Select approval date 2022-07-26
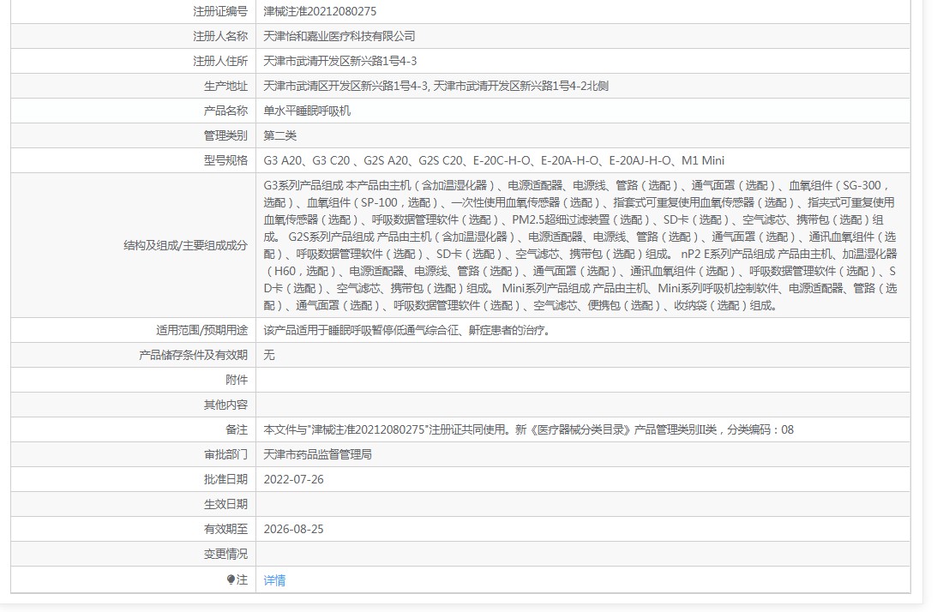Viewport: 937px width, 612px height. click(293, 480)
